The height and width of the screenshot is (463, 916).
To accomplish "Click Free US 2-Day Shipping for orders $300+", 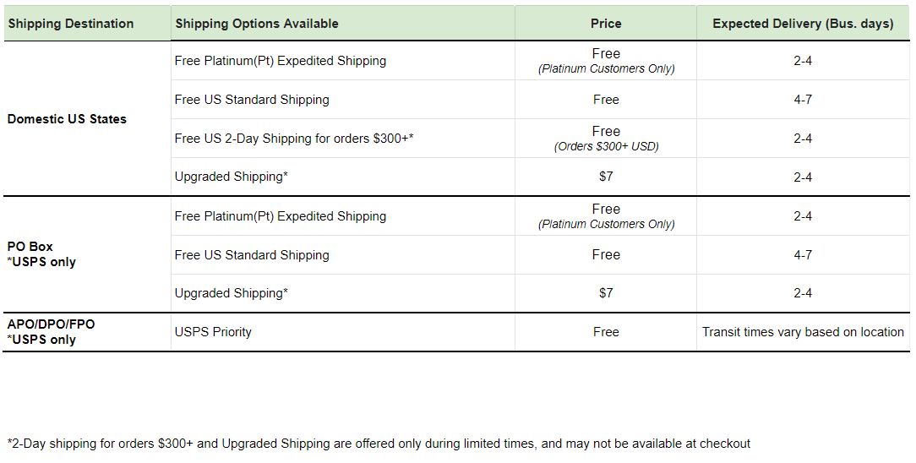I will [294, 139].
